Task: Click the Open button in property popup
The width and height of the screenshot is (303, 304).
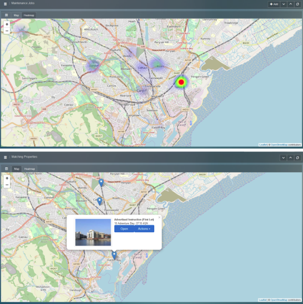Action: tap(124, 229)
